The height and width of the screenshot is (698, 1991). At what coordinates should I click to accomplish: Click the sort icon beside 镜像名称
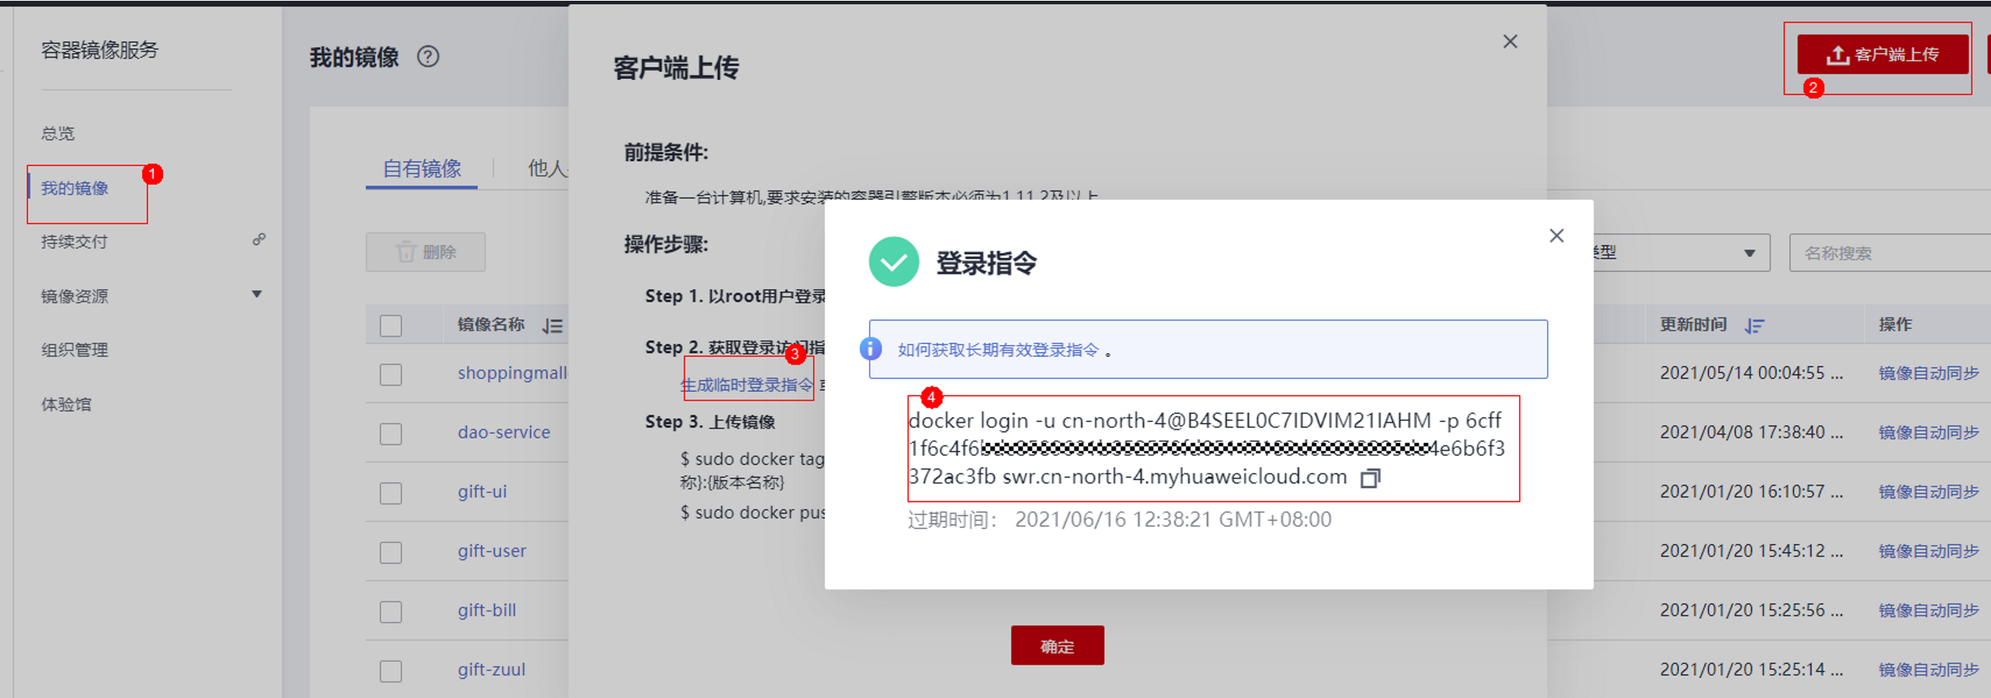coord(553,326)
